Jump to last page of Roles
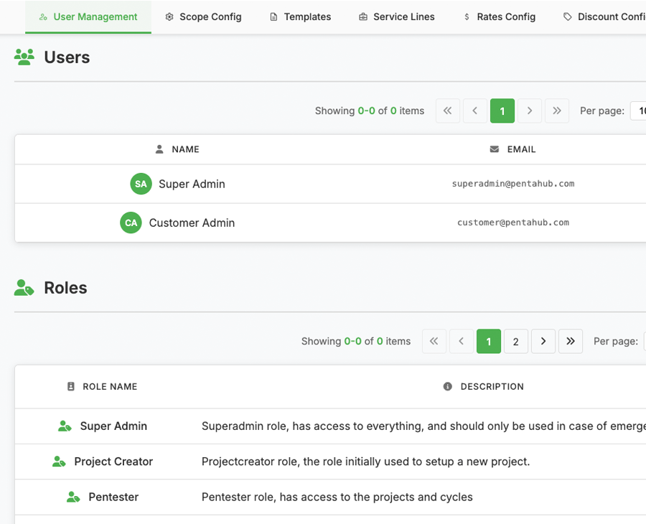 coord(571,341)
